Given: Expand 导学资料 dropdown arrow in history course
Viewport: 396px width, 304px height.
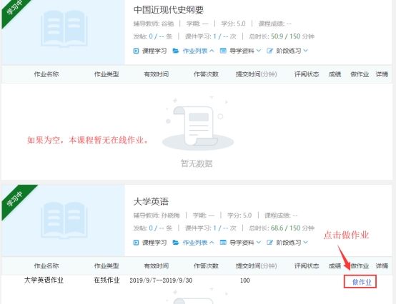Looking at the screenshot, I should click(258, 51).
